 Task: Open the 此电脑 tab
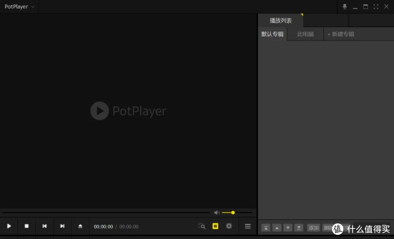[x=305, y=34]
